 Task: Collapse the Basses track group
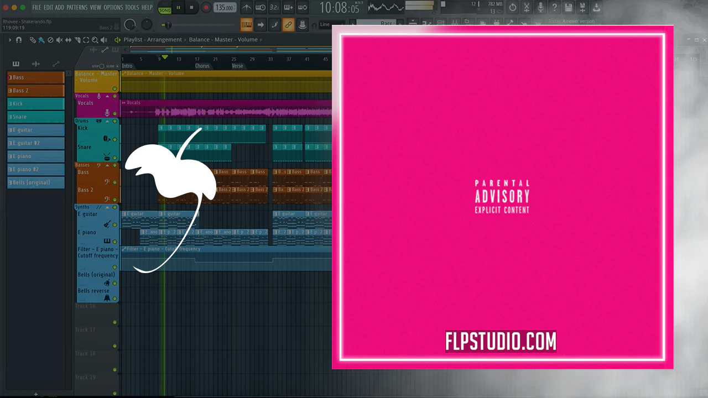(x=107, y=165)
